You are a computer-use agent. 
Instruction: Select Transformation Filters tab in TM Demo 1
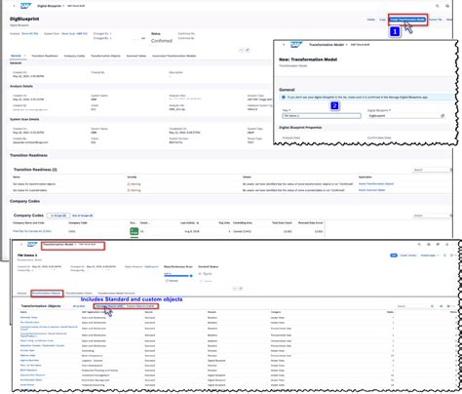(x=79, y=294)
